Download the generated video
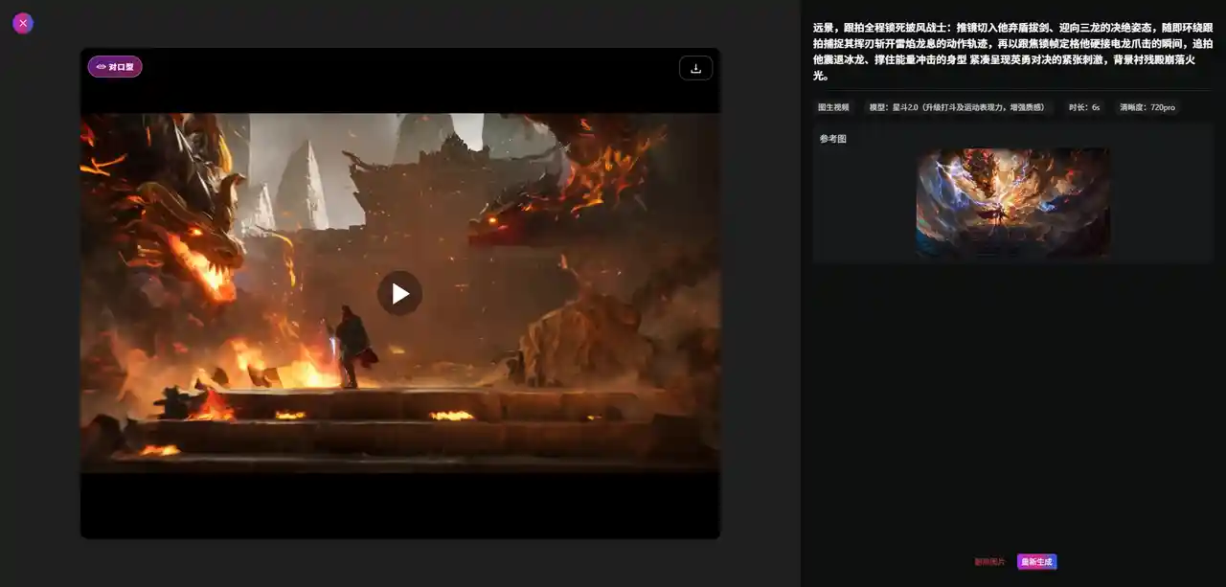Image resolution: width=1226 pixels, height=587 pixels. pyautogui.click(x=695, y=68)
